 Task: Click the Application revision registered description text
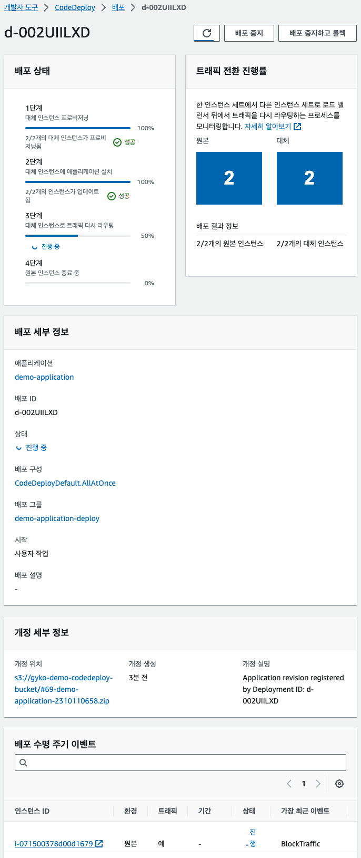(293, 689)
